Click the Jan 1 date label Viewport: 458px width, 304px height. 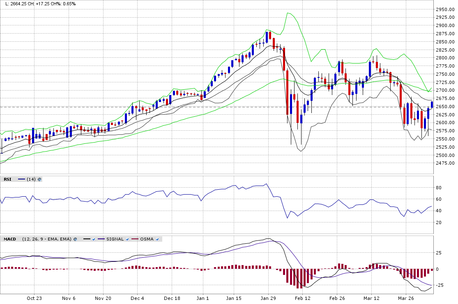click(203, 298)
